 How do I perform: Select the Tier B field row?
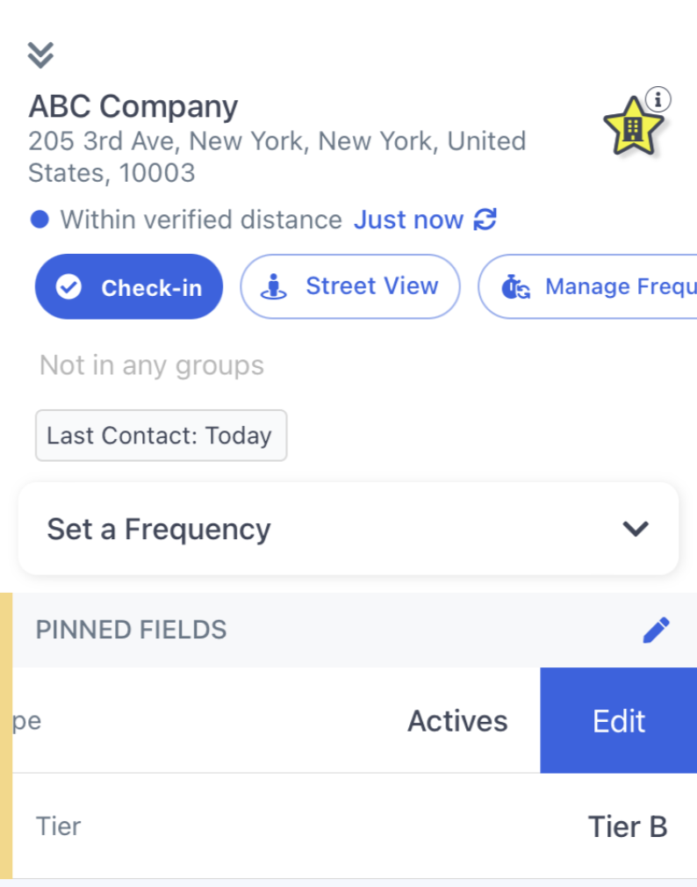coord(355,826)
